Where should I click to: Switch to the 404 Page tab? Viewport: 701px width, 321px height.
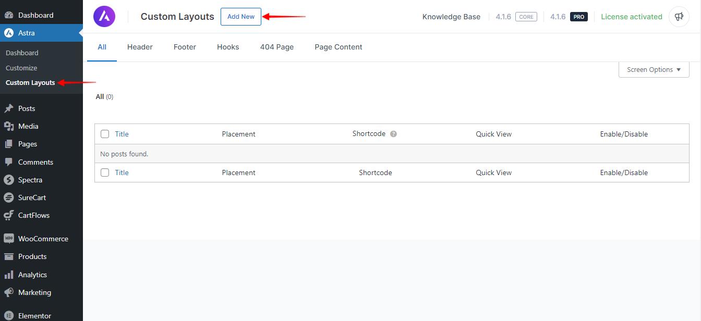pyautogui.click(x=277, y=47)
